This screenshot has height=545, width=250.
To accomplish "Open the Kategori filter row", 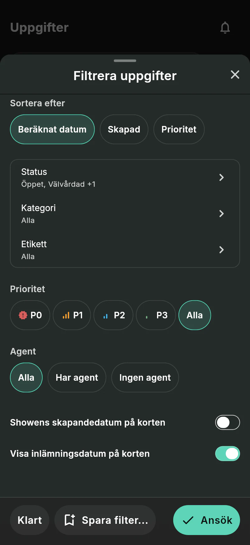I will [x=125, y=214].
